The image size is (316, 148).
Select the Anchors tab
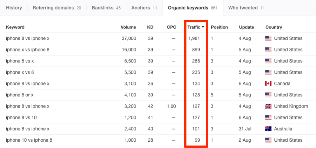pos(144,8)
